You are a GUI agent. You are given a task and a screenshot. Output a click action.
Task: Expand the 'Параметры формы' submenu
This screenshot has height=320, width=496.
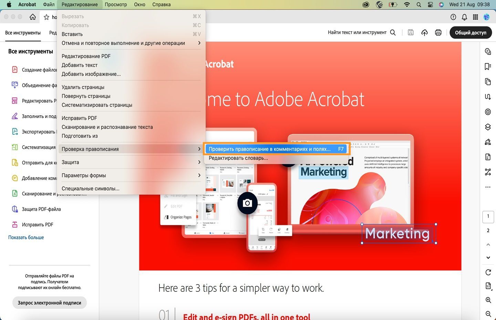click(131, 175)
